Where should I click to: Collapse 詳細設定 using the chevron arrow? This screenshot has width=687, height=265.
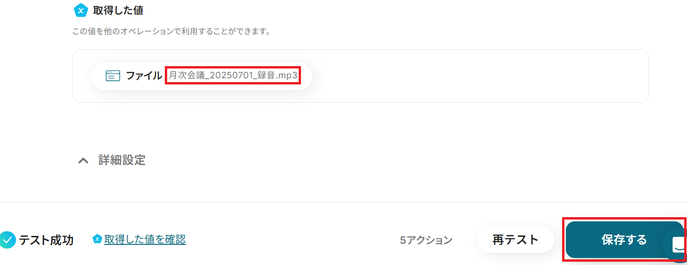click(x=83, y=160)
